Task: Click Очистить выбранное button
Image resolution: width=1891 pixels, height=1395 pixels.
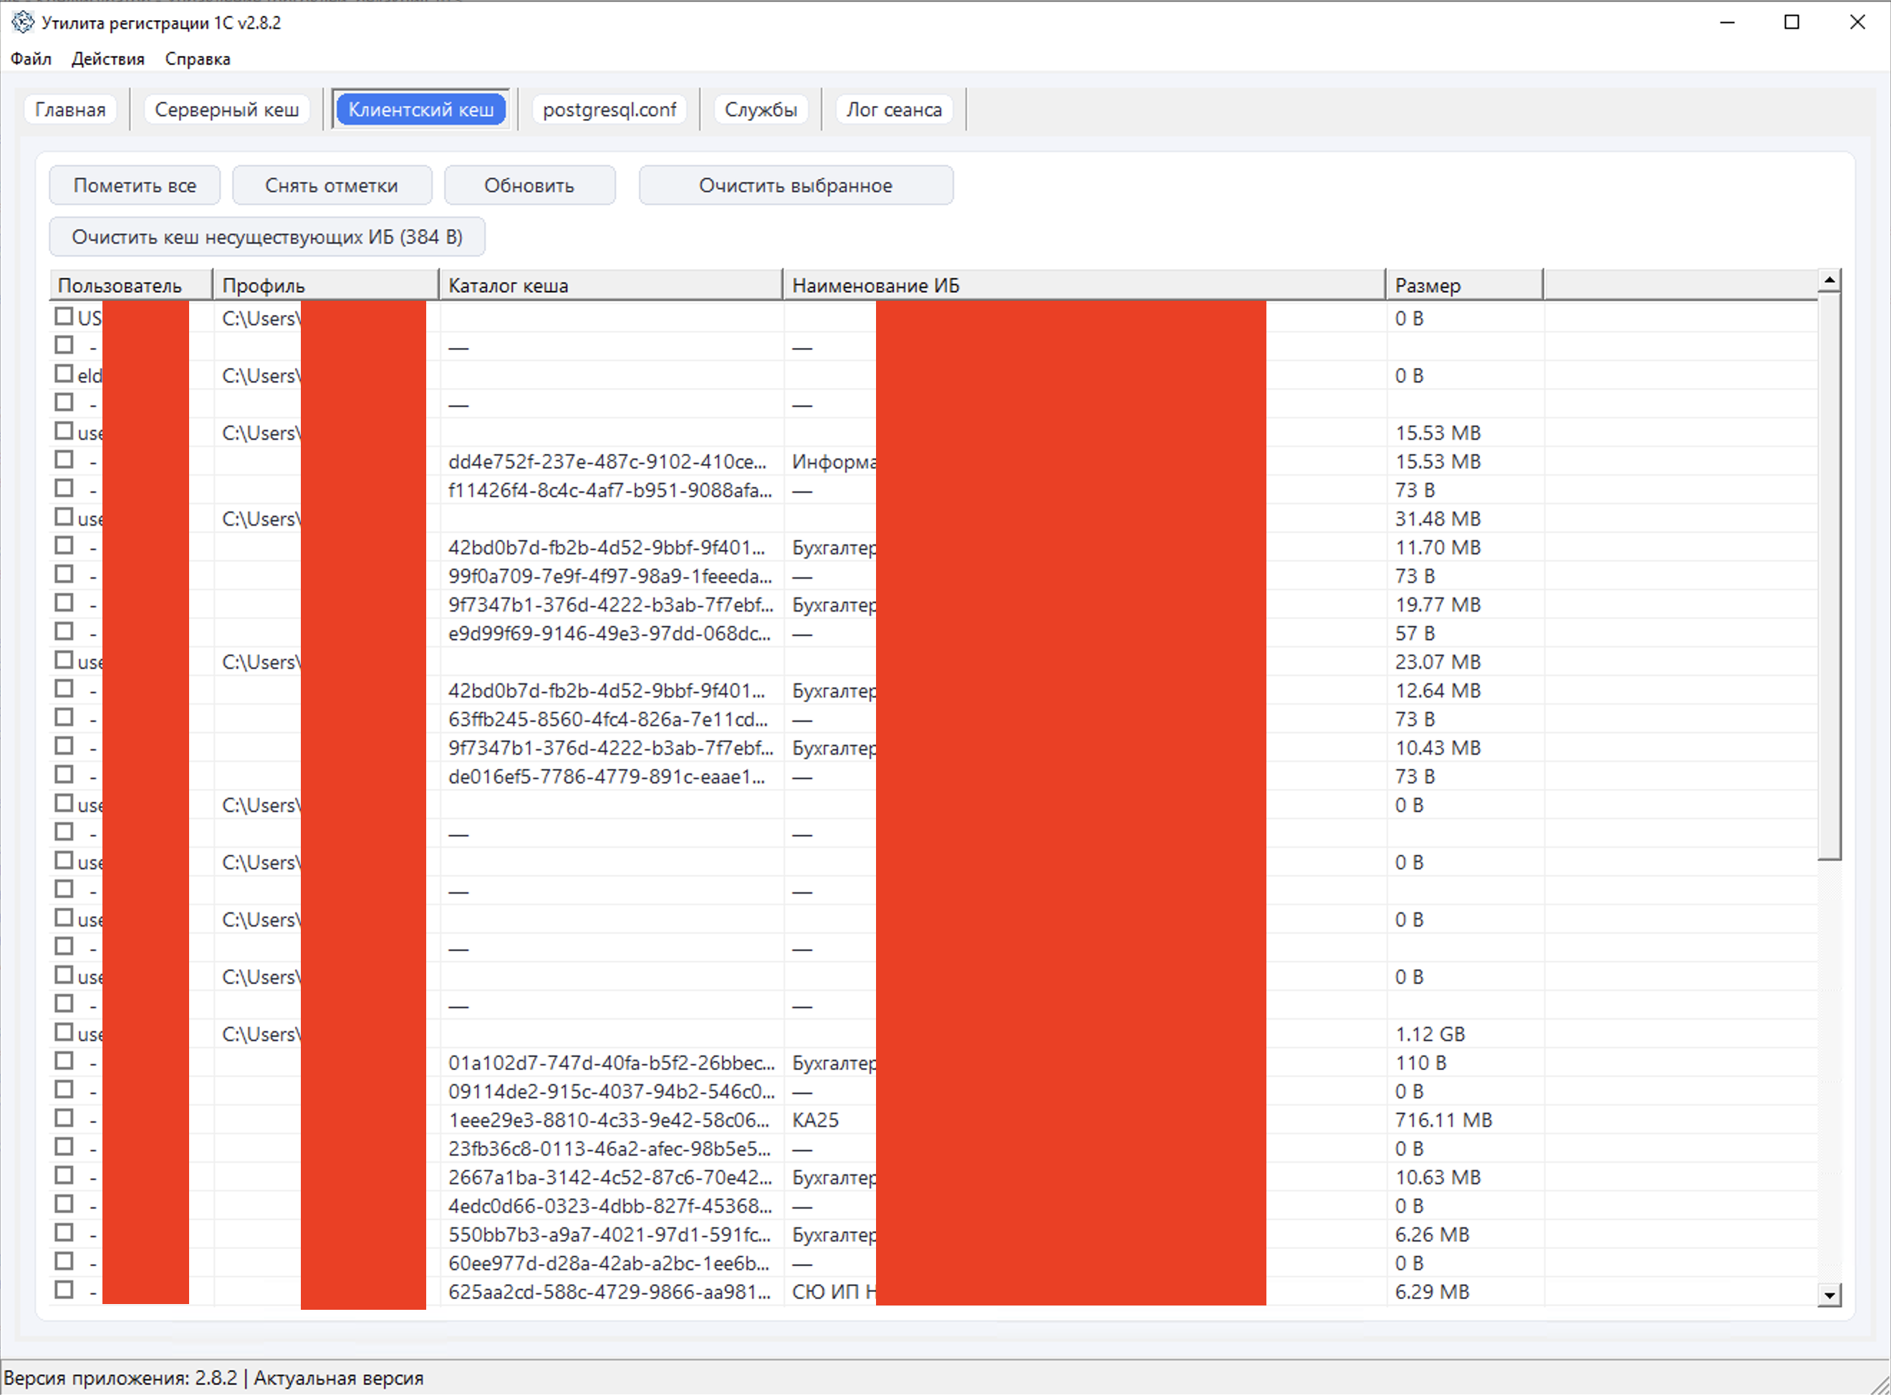Action: click(x=796, y=185)
